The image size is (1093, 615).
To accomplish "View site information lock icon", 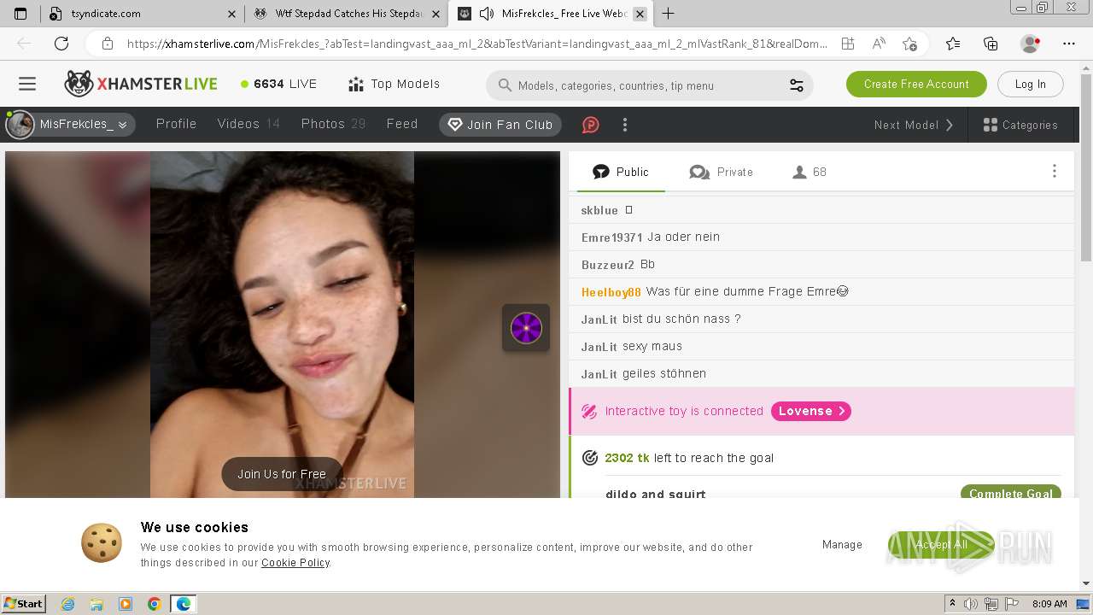I will pos(107,44).
